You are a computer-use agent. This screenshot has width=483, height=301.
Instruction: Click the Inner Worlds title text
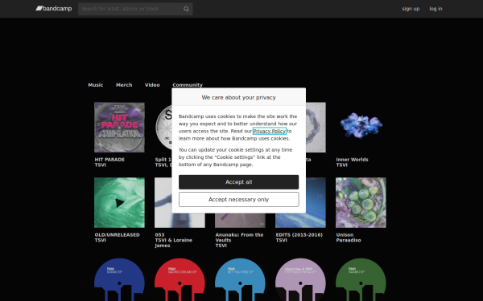(352, 160)
